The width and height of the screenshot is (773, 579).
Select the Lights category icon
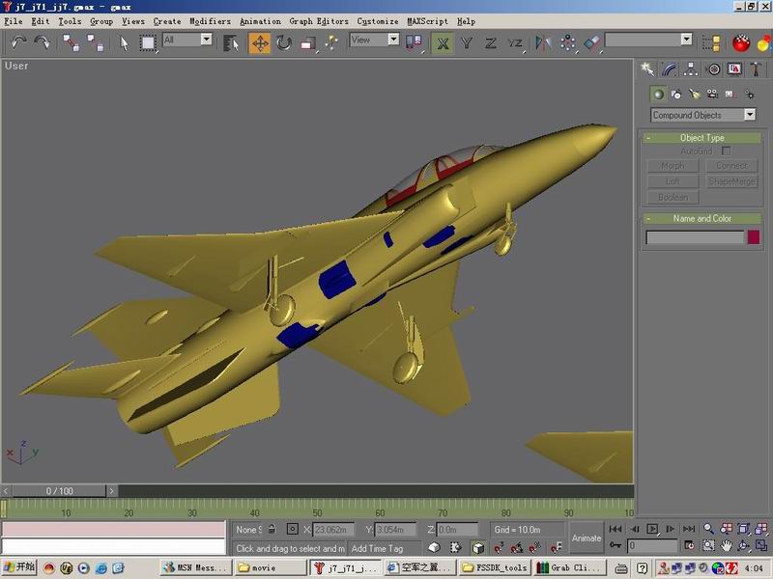pyautogui.click(x=694, y=94)
